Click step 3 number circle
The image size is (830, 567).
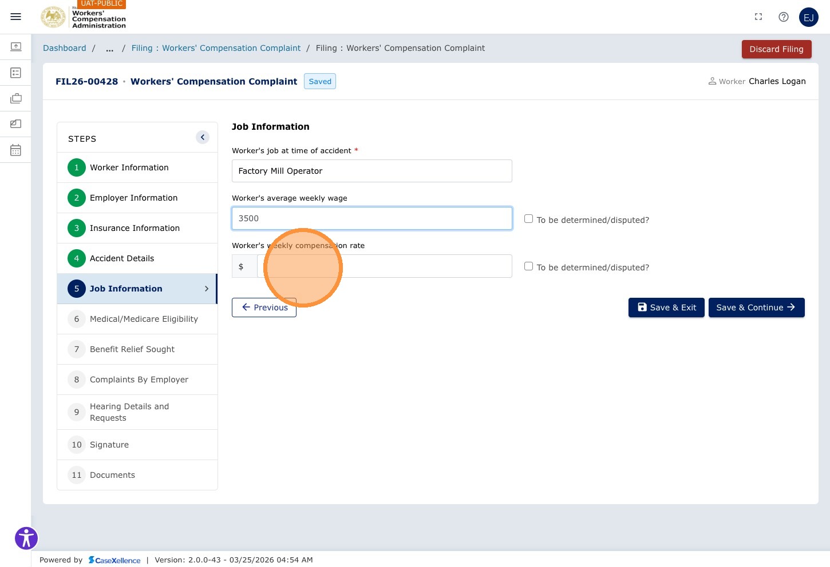tap(77, 228)
